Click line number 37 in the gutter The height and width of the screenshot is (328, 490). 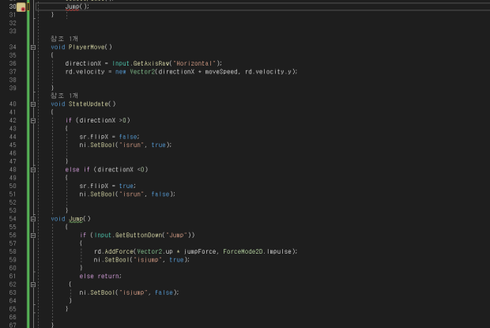click(13, 71)
